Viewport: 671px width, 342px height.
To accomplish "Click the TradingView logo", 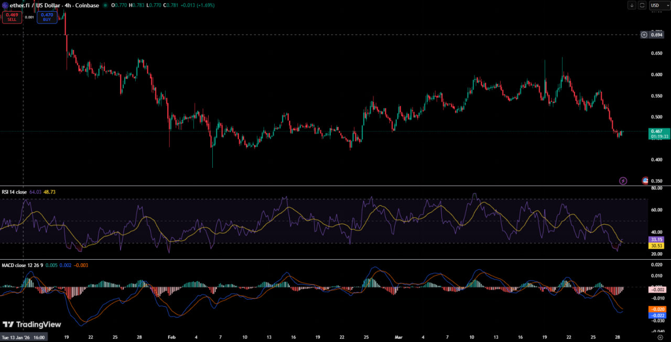I will point(32,324).
